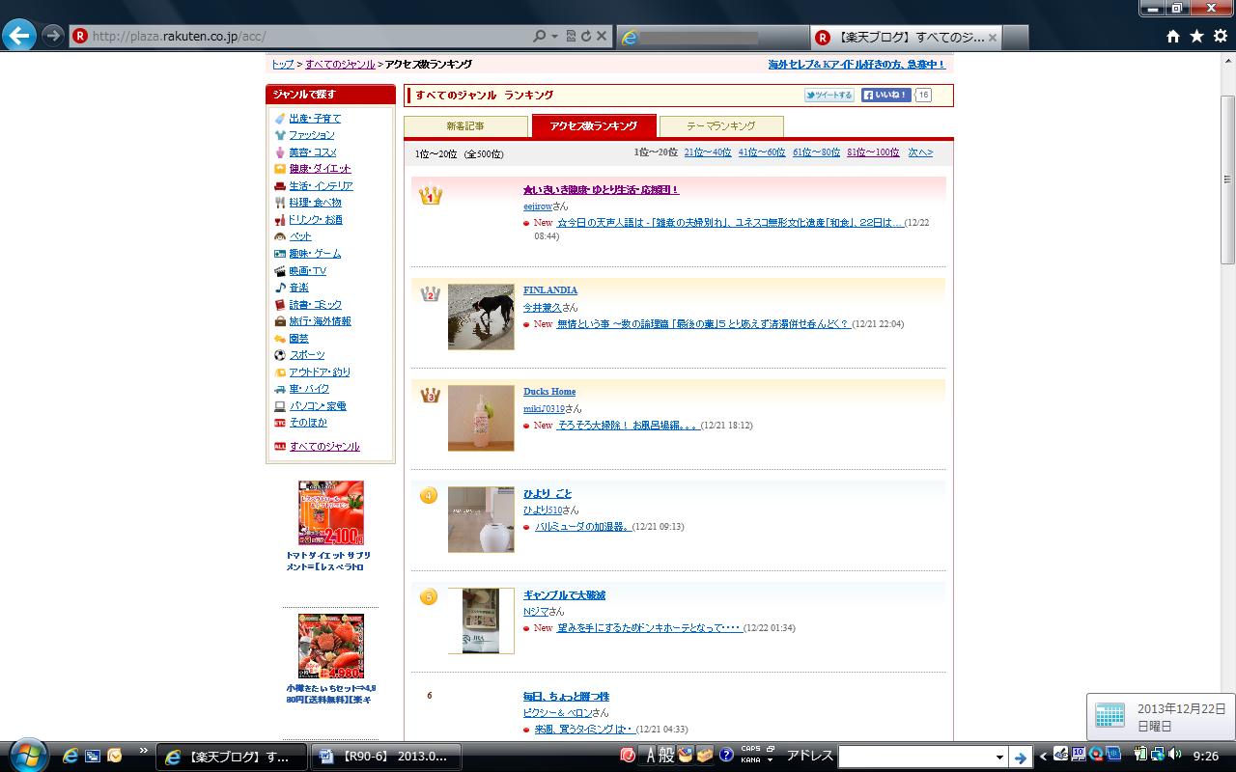Click the ツイートする Twitter button
This screenshot has width=1236, height=772.
(829, 96)
